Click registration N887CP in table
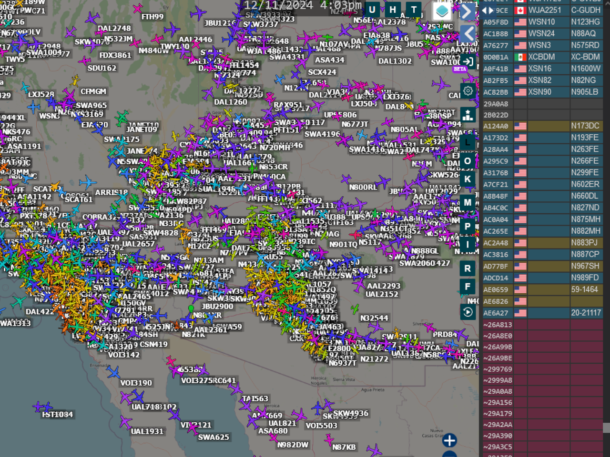 click(x=585, y=254)
